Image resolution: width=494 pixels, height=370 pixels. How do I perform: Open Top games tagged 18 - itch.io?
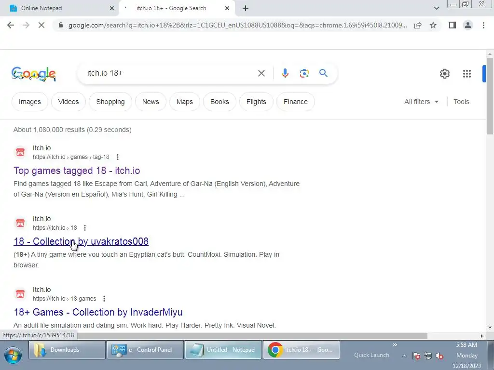pos(77,171)
